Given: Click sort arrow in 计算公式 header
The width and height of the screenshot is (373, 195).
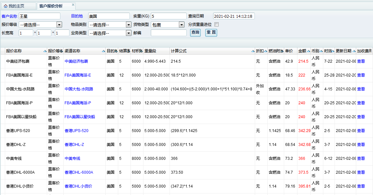Looking at the screenshot, I should pyautogui.click(x=253, y=51).
